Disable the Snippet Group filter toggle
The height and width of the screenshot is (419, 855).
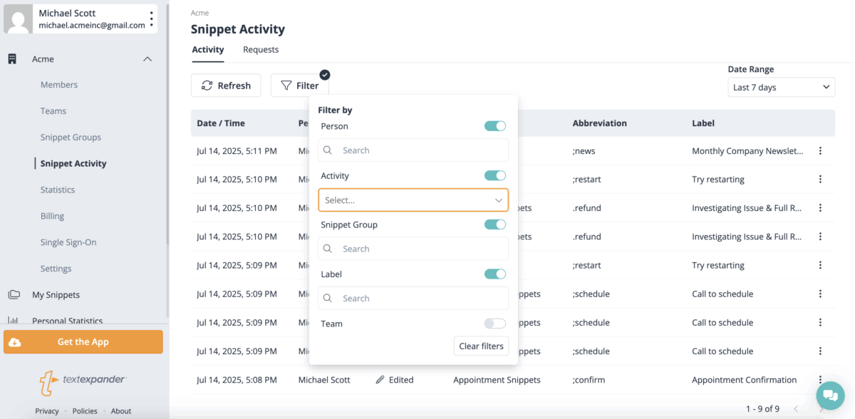(495, 224)
